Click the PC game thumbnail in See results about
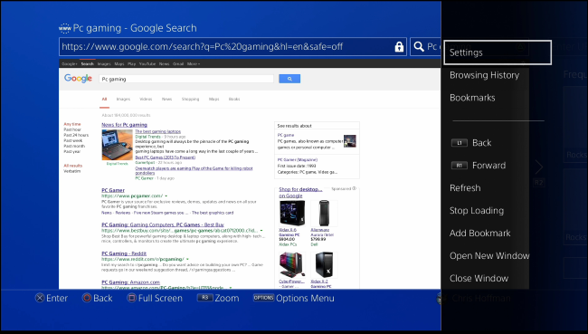 350,141
